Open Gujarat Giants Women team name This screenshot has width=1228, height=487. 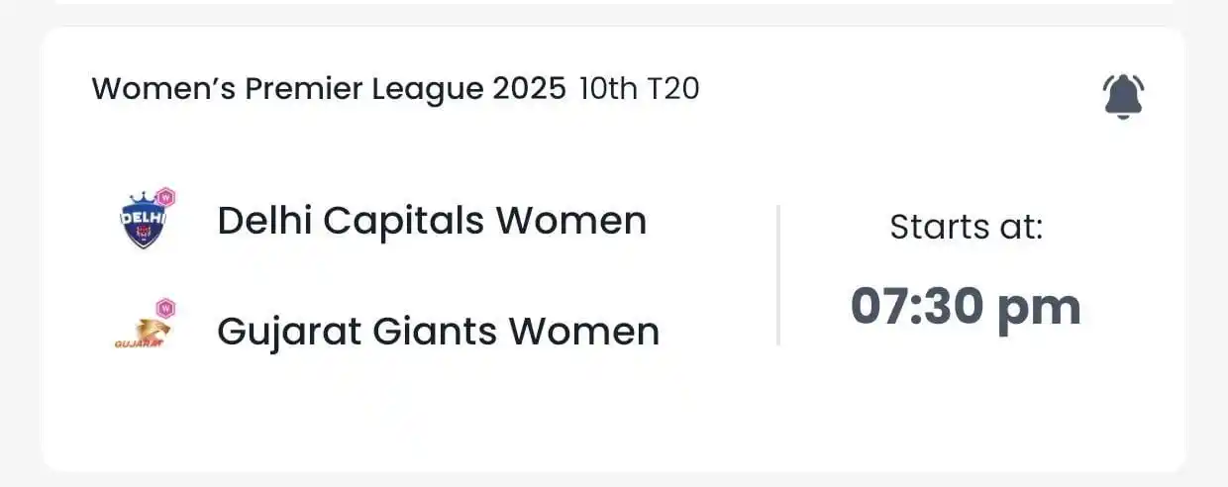click(438, 332)
